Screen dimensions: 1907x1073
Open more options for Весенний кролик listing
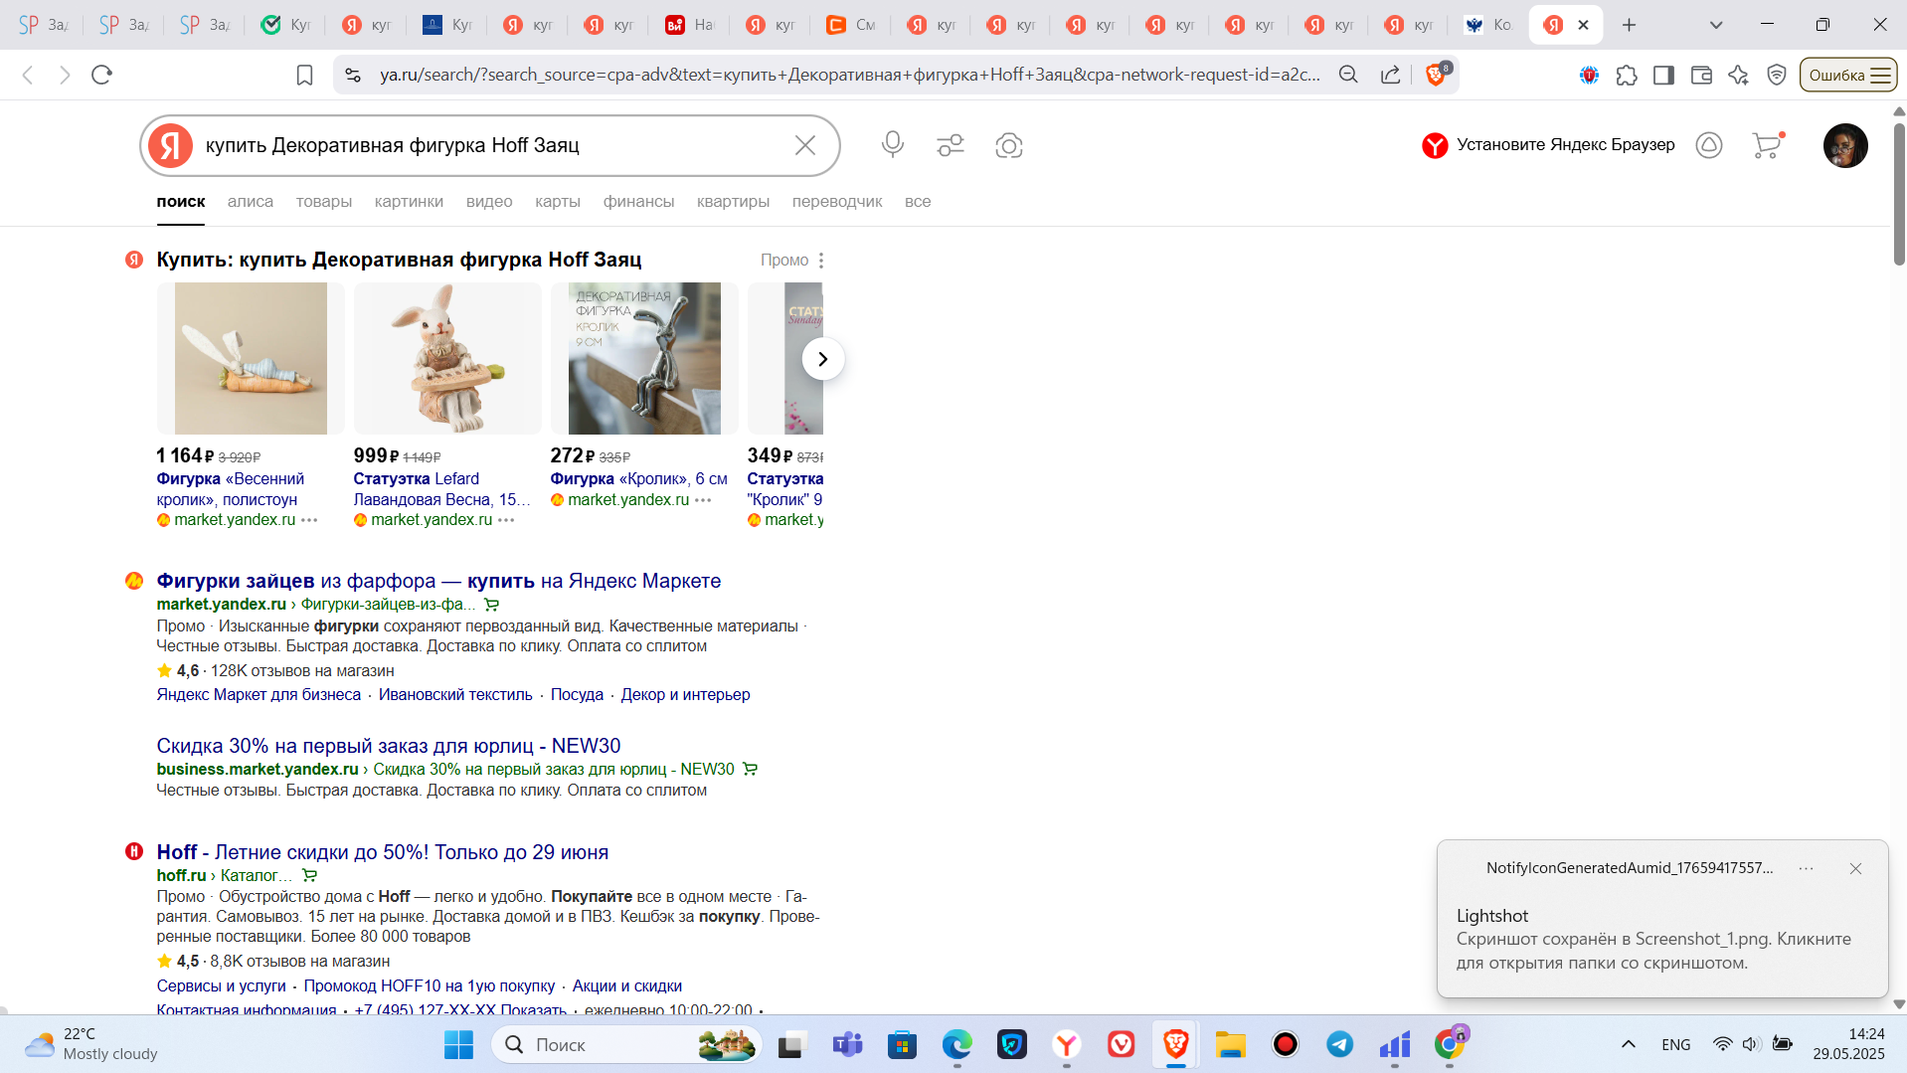point(309,520)
